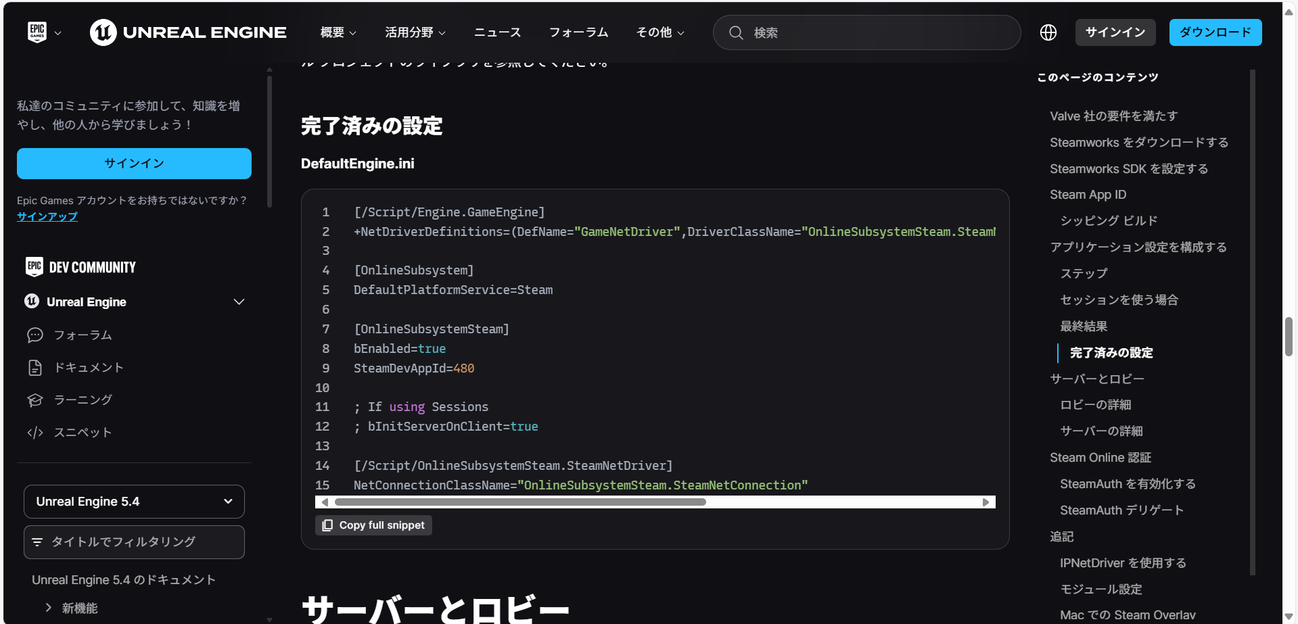
Task: Open Epic Games logo dropdown chevron
Action: point(57,32)
